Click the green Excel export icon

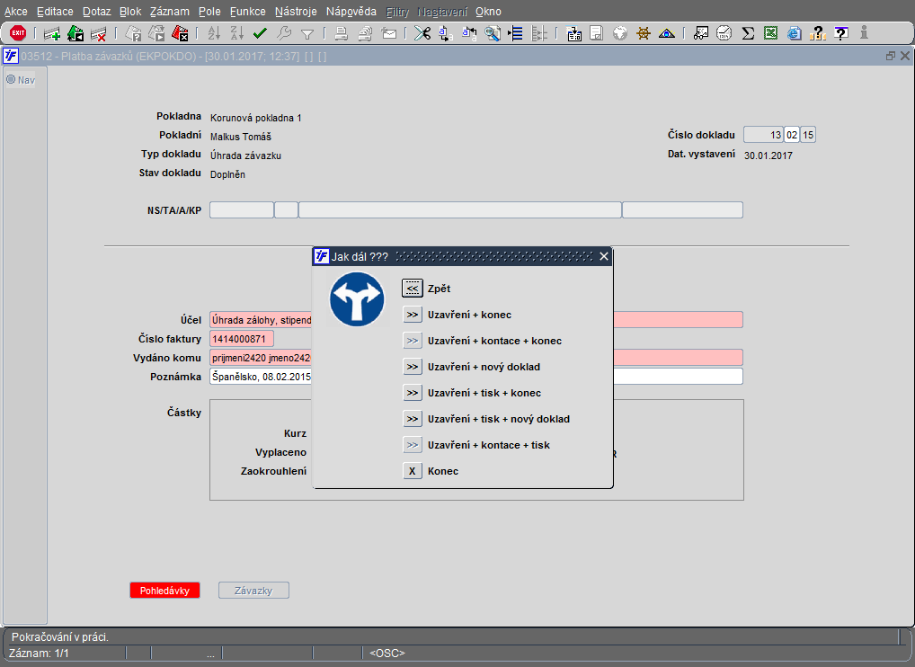(771, 33)
